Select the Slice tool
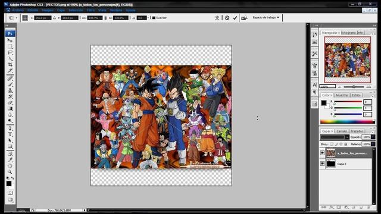This screenshot has height=214, width=381. [10, 71]
